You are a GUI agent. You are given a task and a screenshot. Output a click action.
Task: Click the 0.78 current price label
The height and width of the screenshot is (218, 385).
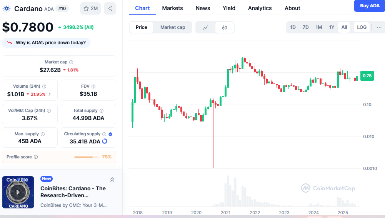coord(367,76)
